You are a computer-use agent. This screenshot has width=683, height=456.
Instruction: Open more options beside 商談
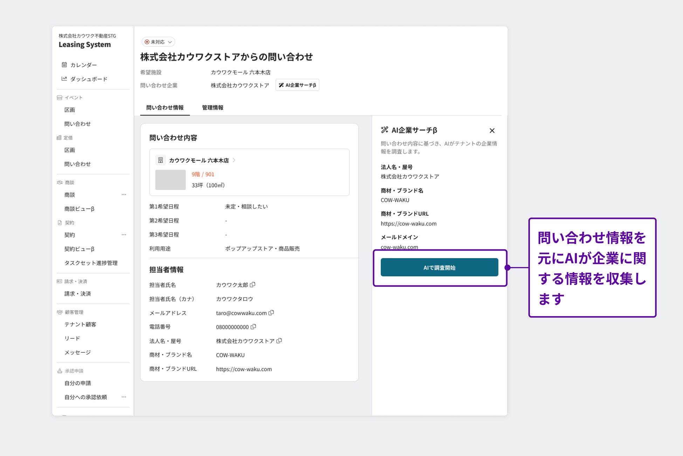124,195
